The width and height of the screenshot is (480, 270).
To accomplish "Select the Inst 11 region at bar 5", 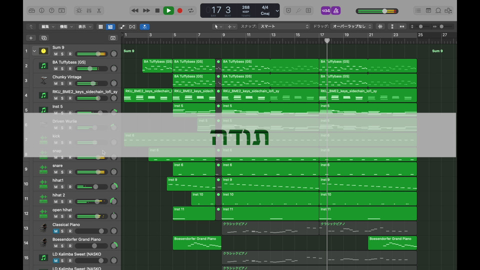I will 194,213.
